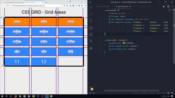Click Ln 9, Col 2 in status bar
175x98 pixels.
point(135,93)
